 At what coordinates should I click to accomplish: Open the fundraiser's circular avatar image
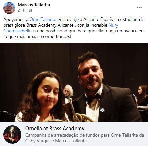coord(12,135)
